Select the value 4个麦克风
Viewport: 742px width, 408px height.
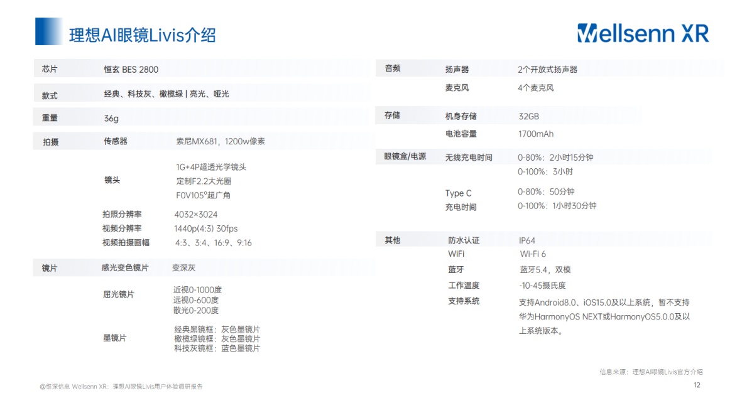(536, 88)
